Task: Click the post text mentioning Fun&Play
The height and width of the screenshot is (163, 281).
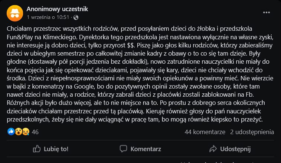Action: (x=22, y=37)
